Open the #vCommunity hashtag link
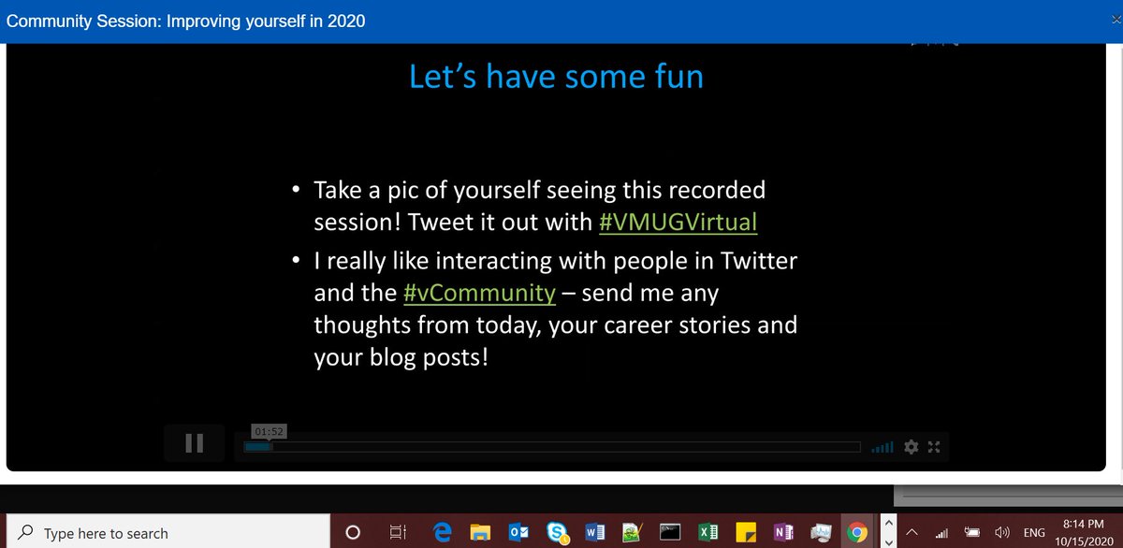This screenshot has height=548, width=1123. 480,292
